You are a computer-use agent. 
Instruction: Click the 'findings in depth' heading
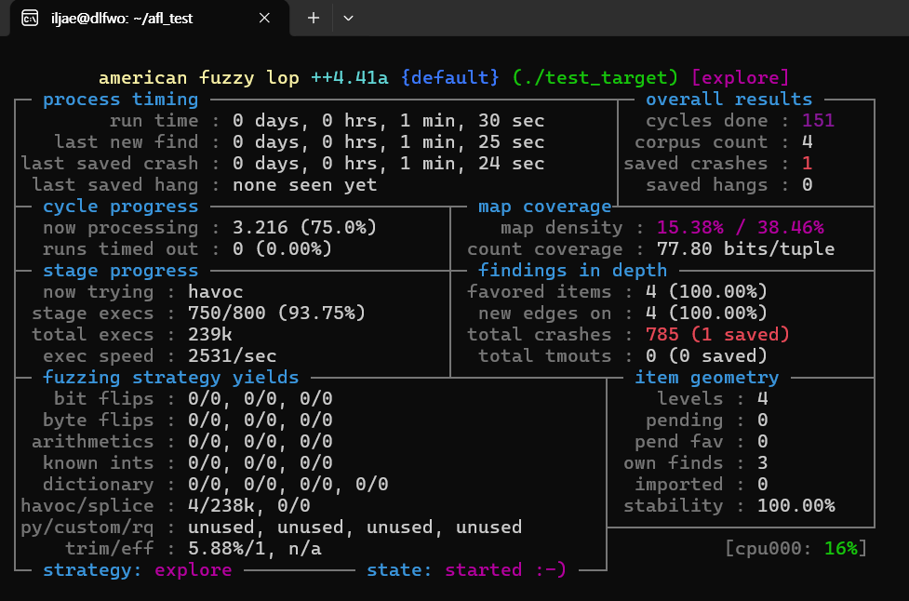coord(573,271)
